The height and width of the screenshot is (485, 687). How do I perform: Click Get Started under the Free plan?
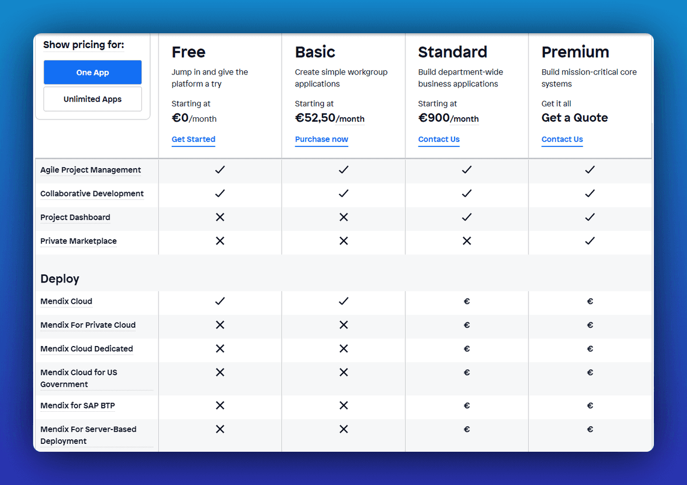coord(194,139)
